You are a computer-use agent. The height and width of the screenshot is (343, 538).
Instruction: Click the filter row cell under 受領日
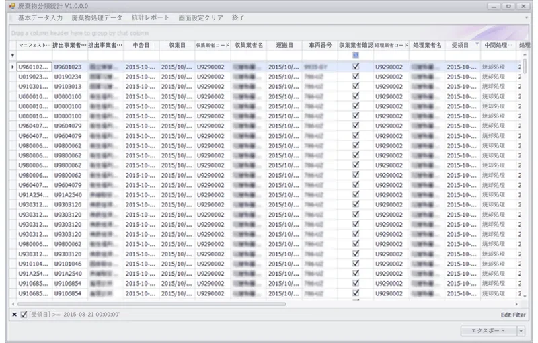pyautogui.click(x=463, y=55)
